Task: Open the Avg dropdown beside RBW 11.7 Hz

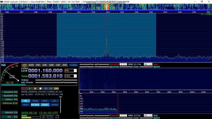Action: 148,64
